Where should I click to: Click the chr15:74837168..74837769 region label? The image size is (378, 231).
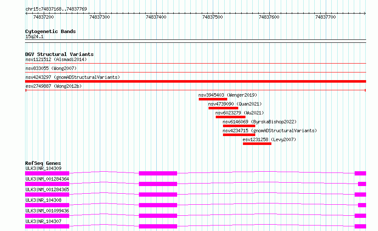click(56, 9)
